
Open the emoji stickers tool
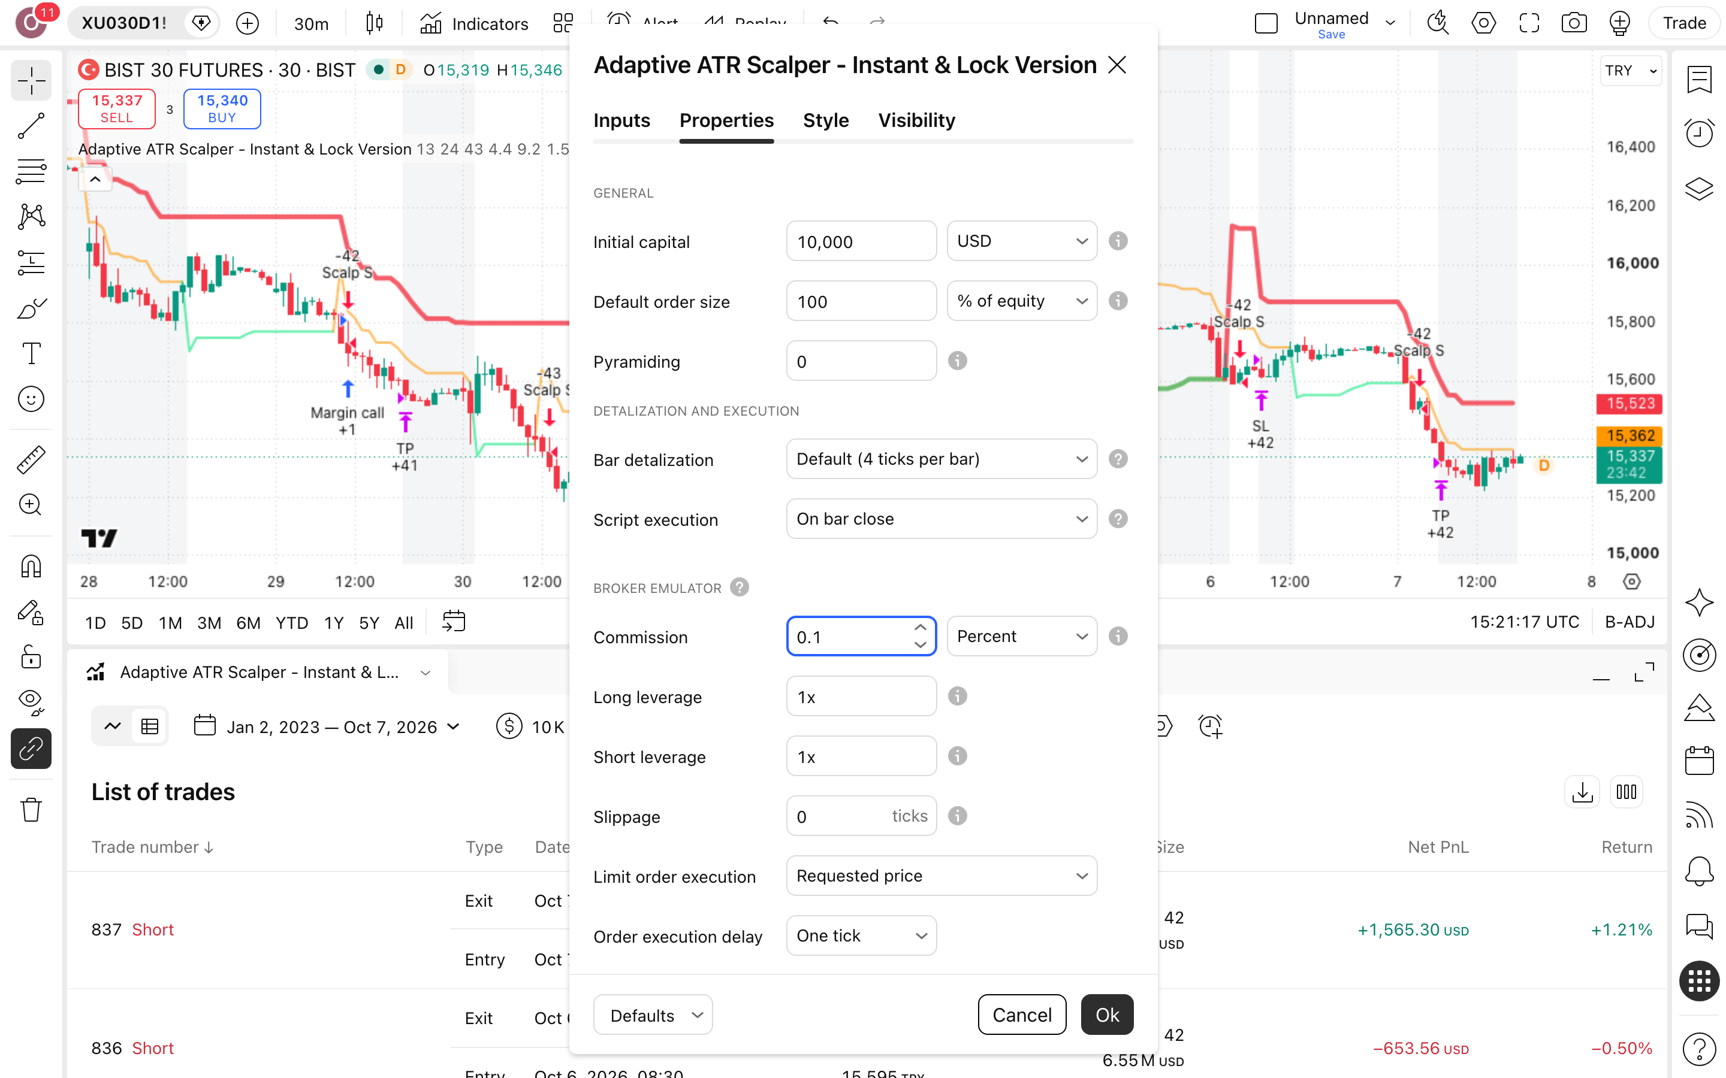[31, 399]
